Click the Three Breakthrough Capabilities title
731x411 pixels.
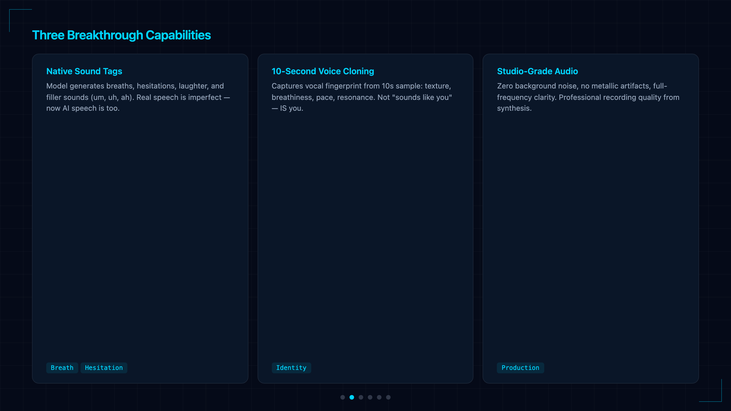[122, 35]
